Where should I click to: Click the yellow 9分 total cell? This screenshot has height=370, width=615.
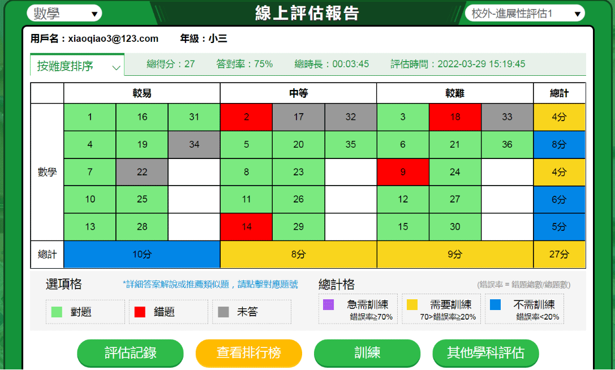click(x=455, y=254)
